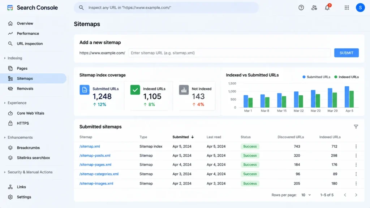Open the Rows per page dropdown
Viewport: 370px width, 208px height.
click(306, 195)
